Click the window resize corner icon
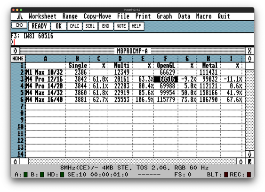This screenshot has width=265, height=192. (249, 161)
